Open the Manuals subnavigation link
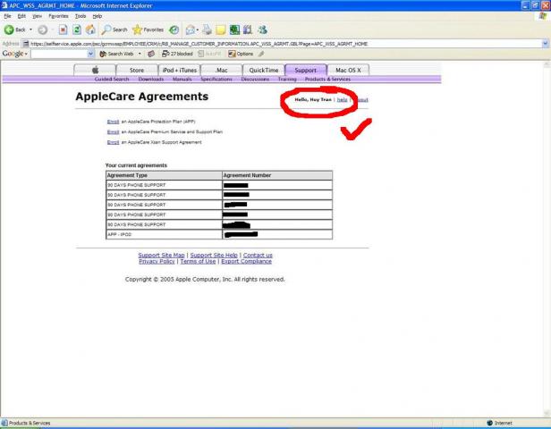This screenshot has width=551, height=429. coord(182,80)
